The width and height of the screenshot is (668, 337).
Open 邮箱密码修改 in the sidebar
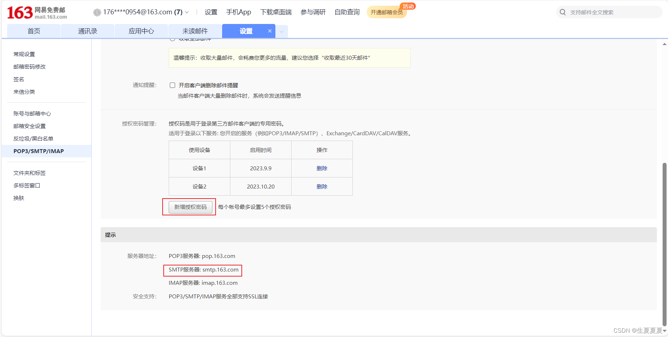point(30,67)
